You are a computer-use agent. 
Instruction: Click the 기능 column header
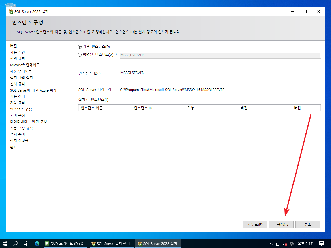click(x=211, y=108)
